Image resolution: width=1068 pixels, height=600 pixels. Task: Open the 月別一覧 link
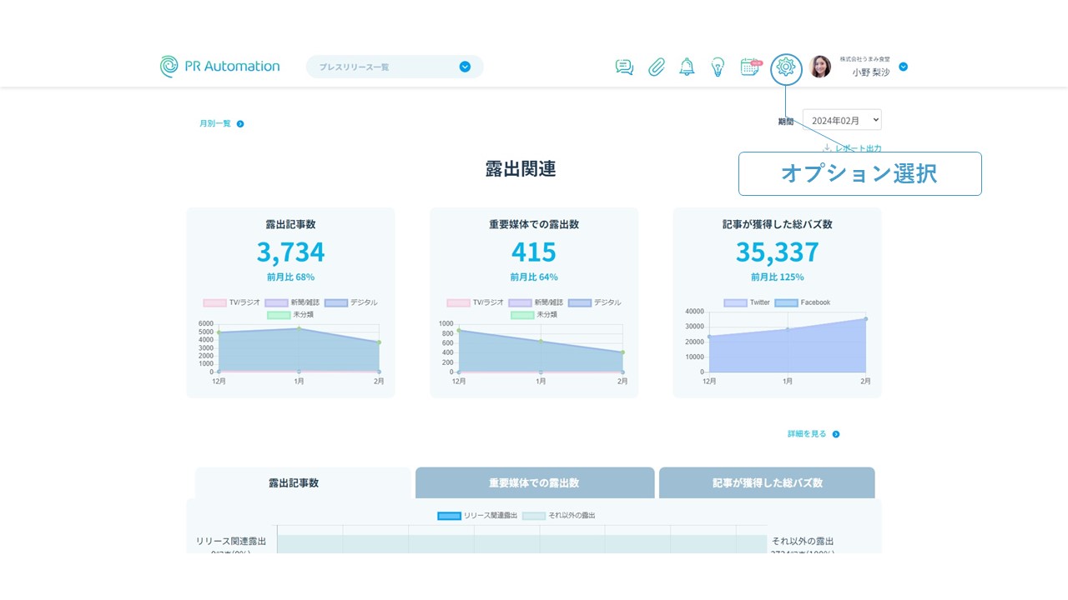coord(221,124)
